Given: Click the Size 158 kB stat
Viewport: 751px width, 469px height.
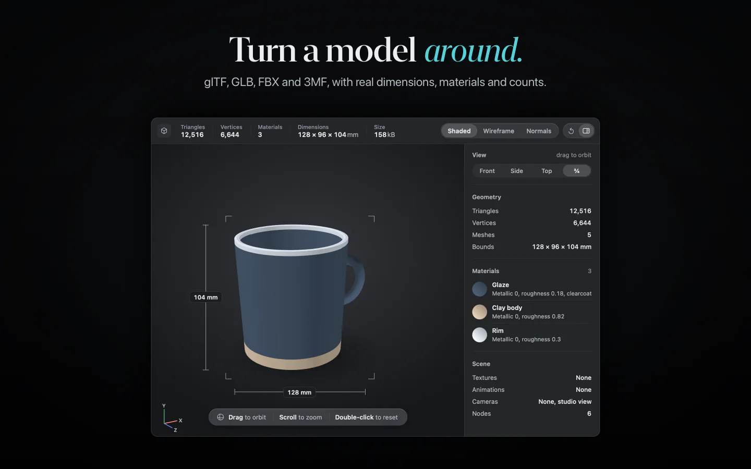Looking at the screenshot, I should [384, 131].
